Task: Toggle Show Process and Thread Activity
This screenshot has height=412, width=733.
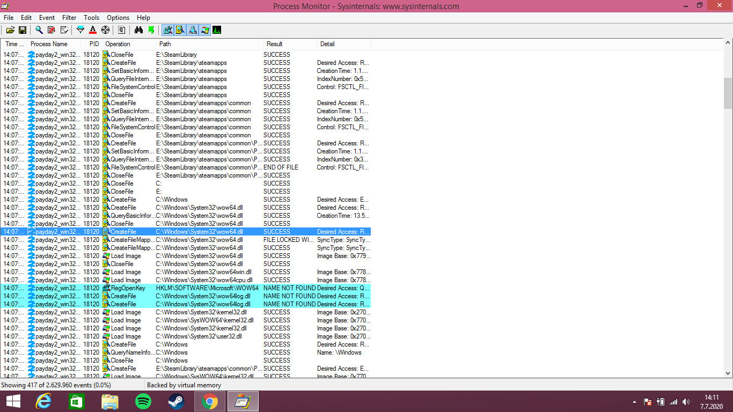Action: (x=205, y=30)
